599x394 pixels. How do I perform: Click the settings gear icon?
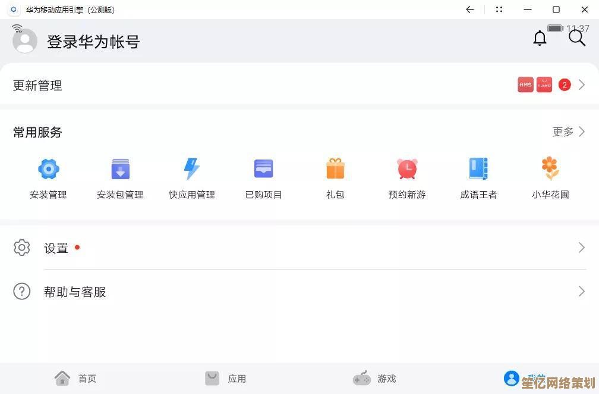click(x=22, y=248)
